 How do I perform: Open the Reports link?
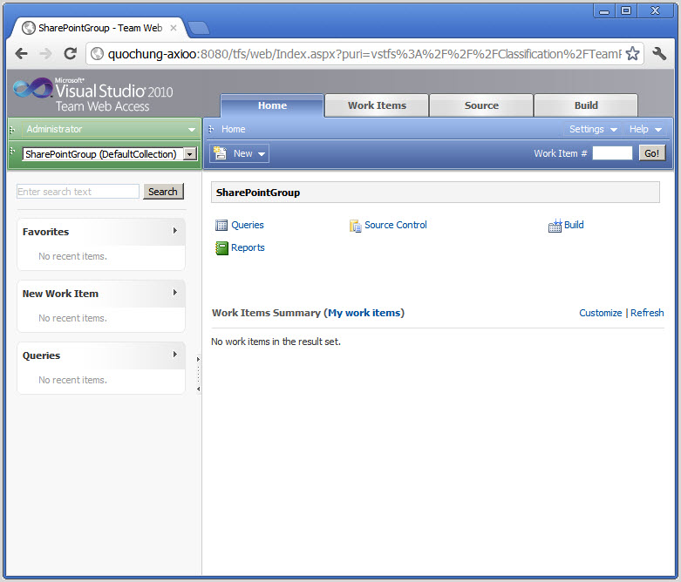click(248, 247)
